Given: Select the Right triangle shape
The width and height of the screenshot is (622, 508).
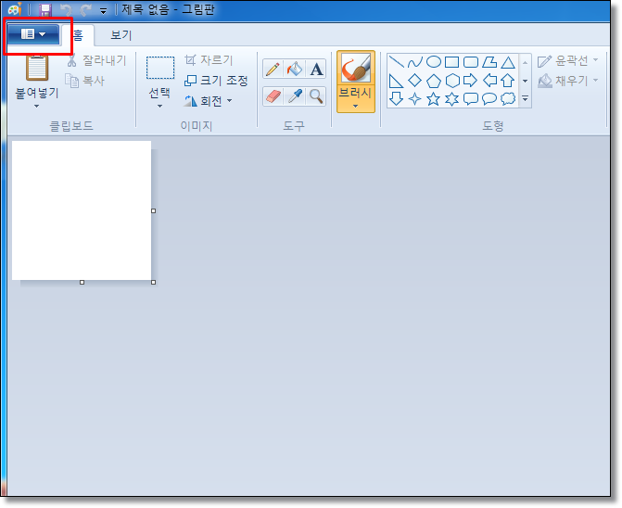Looking at the screenshot, I should click(396, 81).
